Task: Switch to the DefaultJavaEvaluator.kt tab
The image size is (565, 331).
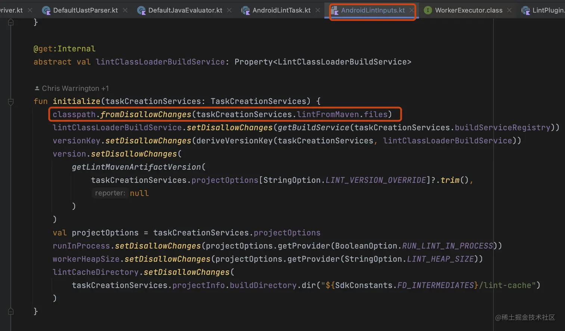Action: pyautogui.click(x=185, y=10)
